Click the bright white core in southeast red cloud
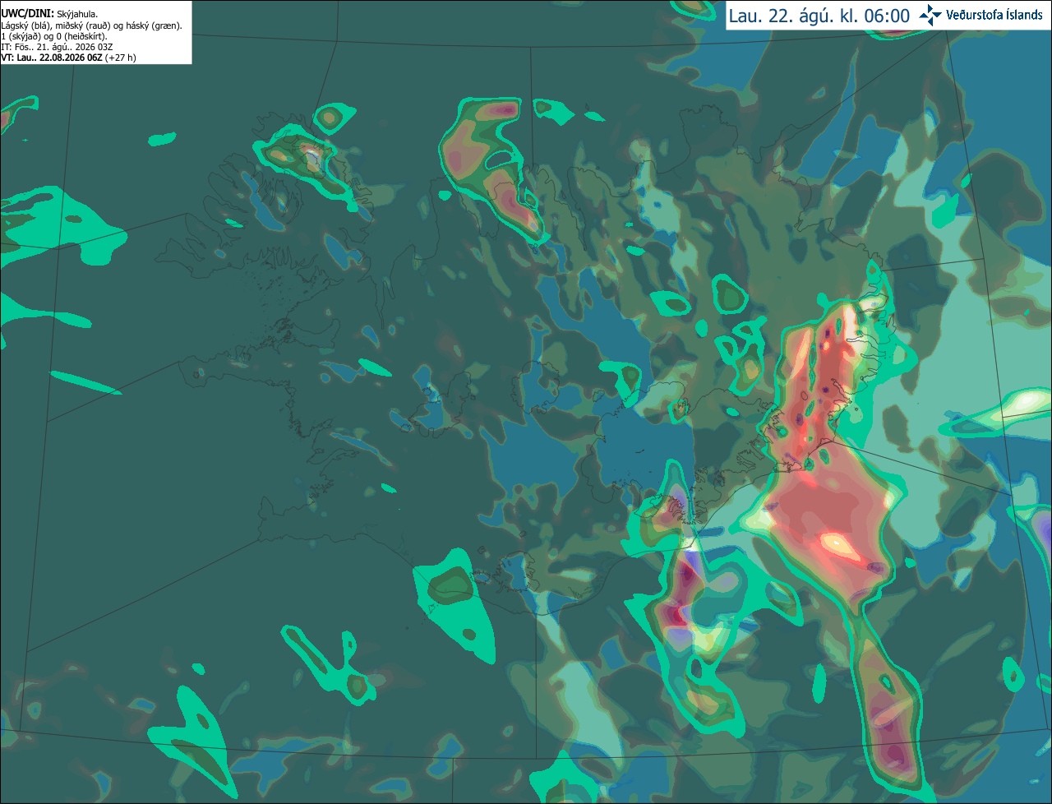This screenshot has height=804, width=1052. (837, 543)
